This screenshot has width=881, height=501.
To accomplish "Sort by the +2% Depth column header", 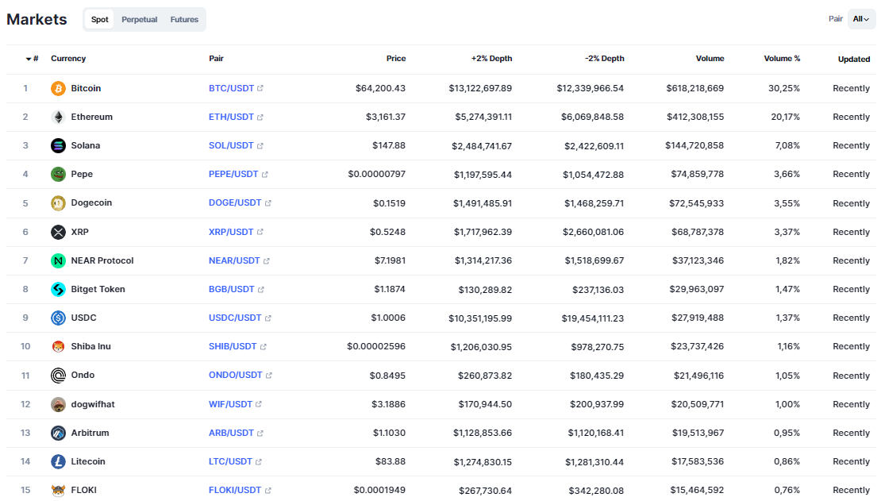I will (x=491, y=59).
